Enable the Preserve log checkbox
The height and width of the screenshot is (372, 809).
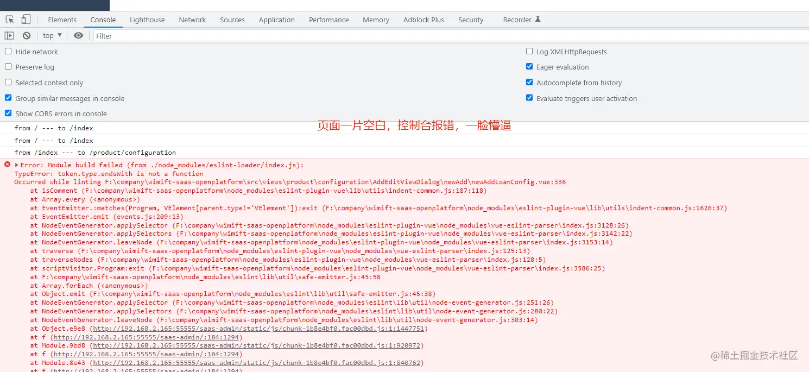(8, 66)
